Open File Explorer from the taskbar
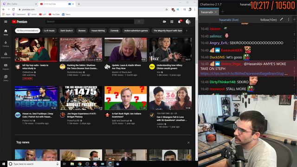The width and height of the screenshot is (297, 167). (72, 164)
